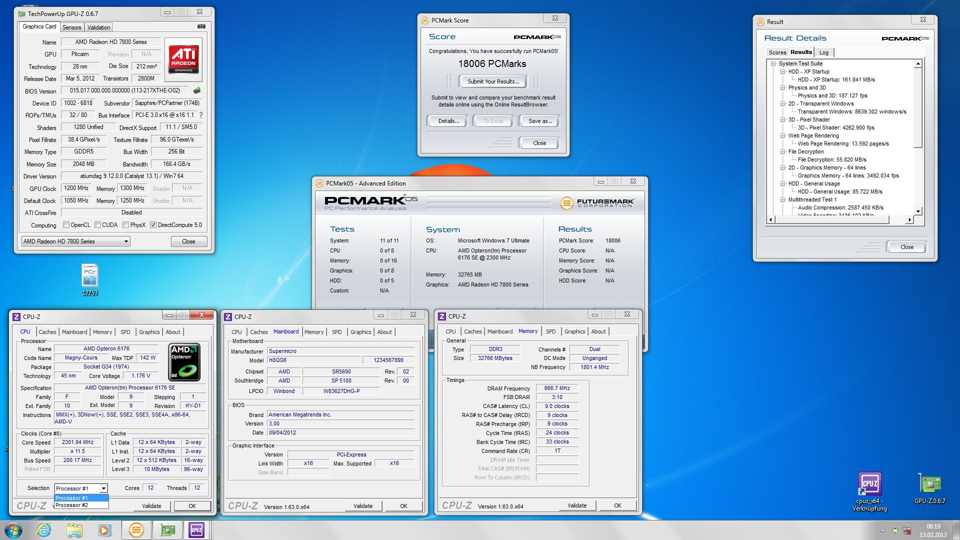960x540 pixels.
Task: Open Graphics tab in the CPU-Z Mainboard window
Action: coord(360,332)
